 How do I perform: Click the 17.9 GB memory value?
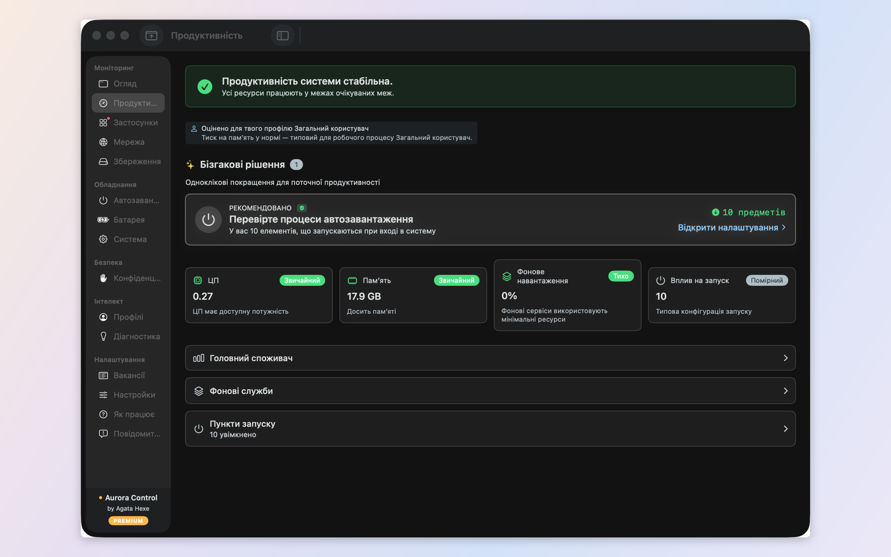[364, 297]
